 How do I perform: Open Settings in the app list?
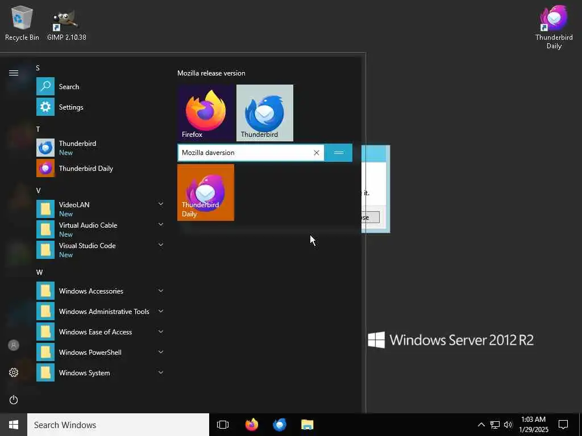[x=100, y=107]
